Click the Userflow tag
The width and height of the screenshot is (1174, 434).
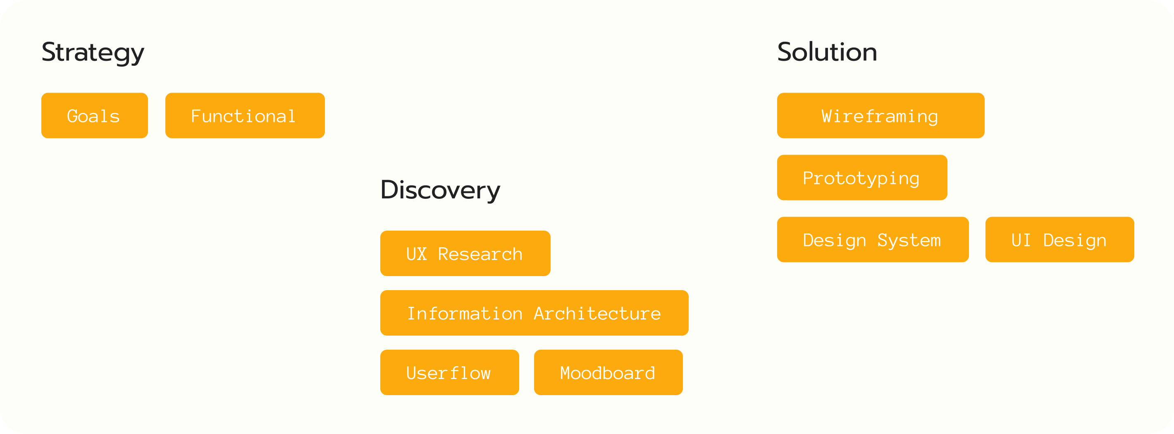tap(449, 372)
